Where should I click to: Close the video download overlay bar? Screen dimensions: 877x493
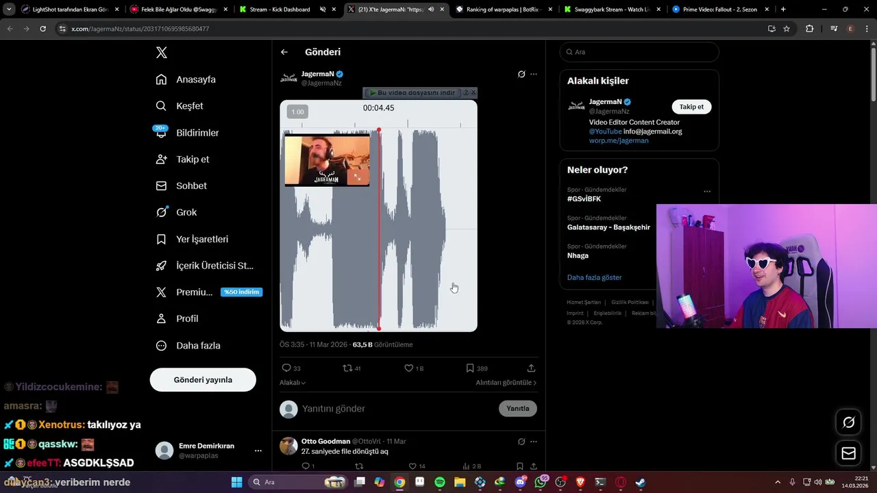click(473, 92)
